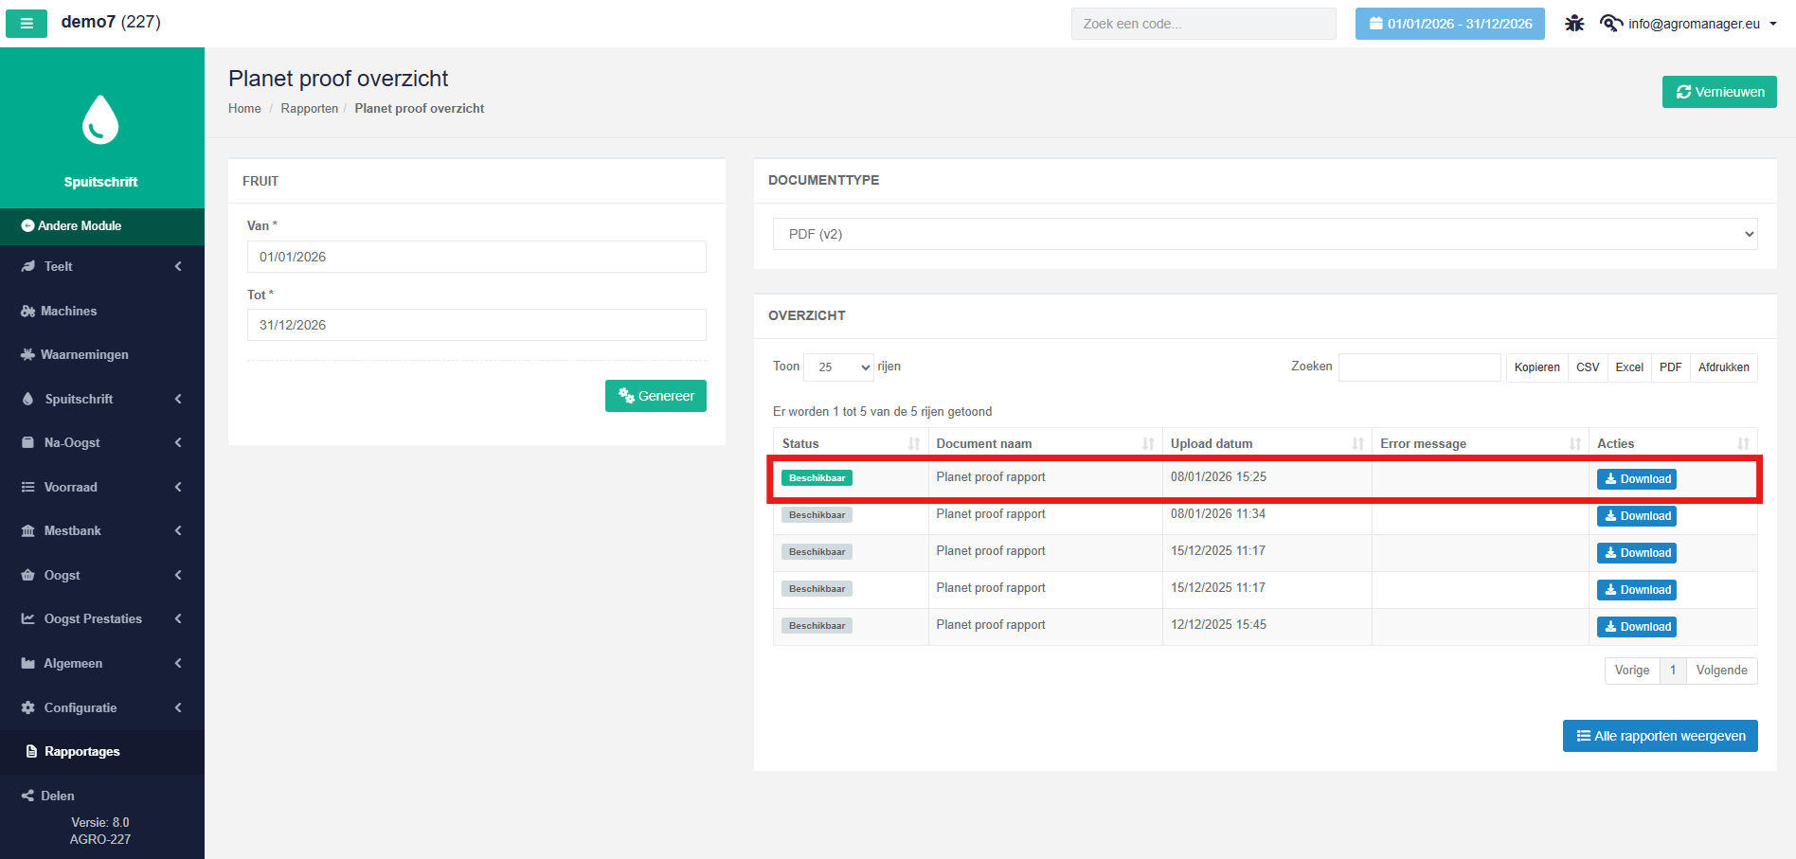1796x859 pixels.
Task: Sort by the Document naam column sort icon
Action: pyautogui.click(x=1148, y=443)
